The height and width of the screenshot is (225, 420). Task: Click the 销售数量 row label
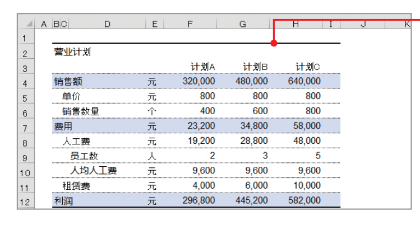click(81, 111)
